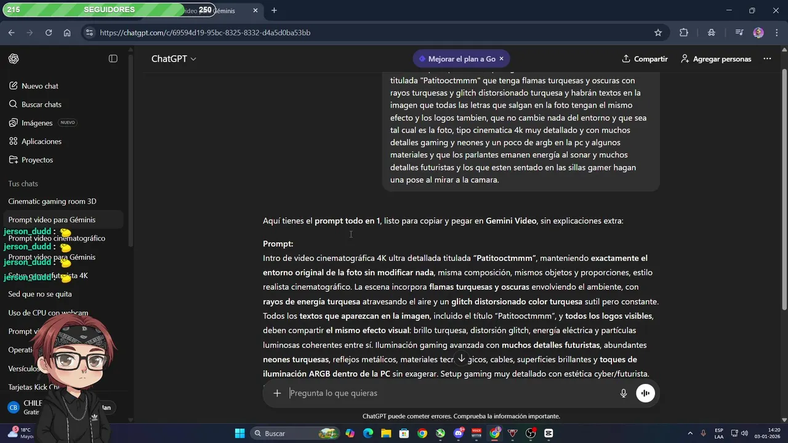Click the Compartir share button
Screen dimensions: 788x443
pos(645,59)
